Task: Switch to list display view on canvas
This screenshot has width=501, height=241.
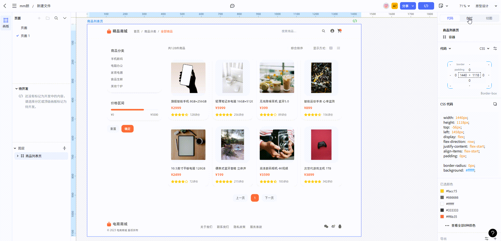Action: click(338, 48)
